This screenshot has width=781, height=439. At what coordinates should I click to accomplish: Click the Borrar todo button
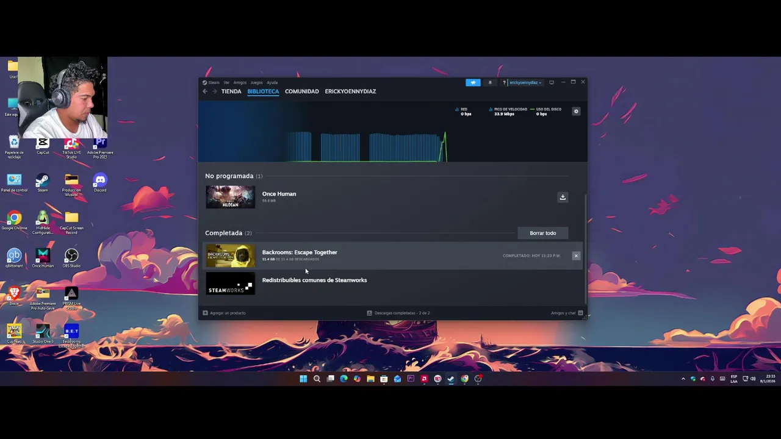[543, 233]
